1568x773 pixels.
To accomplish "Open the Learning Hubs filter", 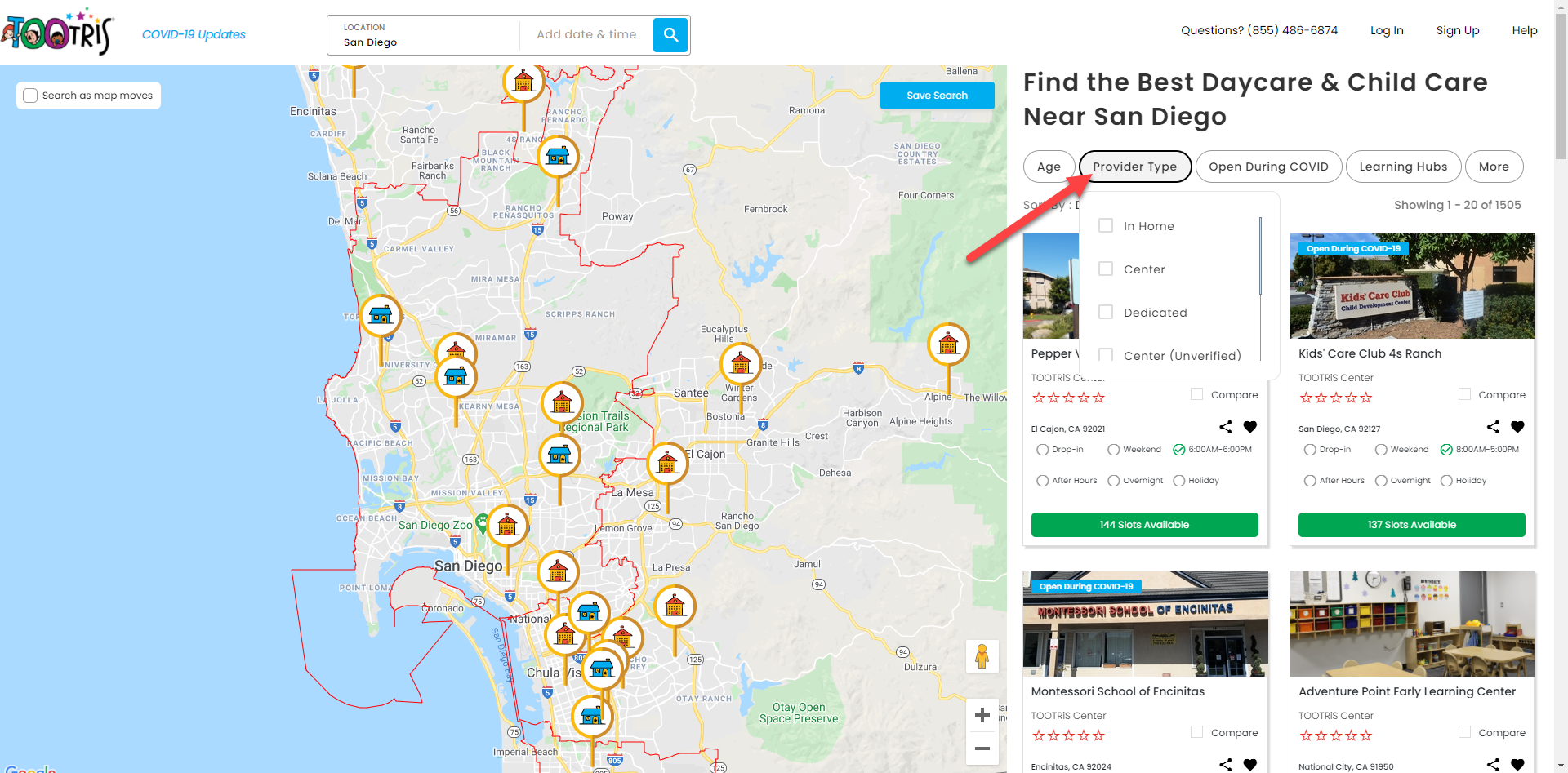I will click(x=1402, y=167).
